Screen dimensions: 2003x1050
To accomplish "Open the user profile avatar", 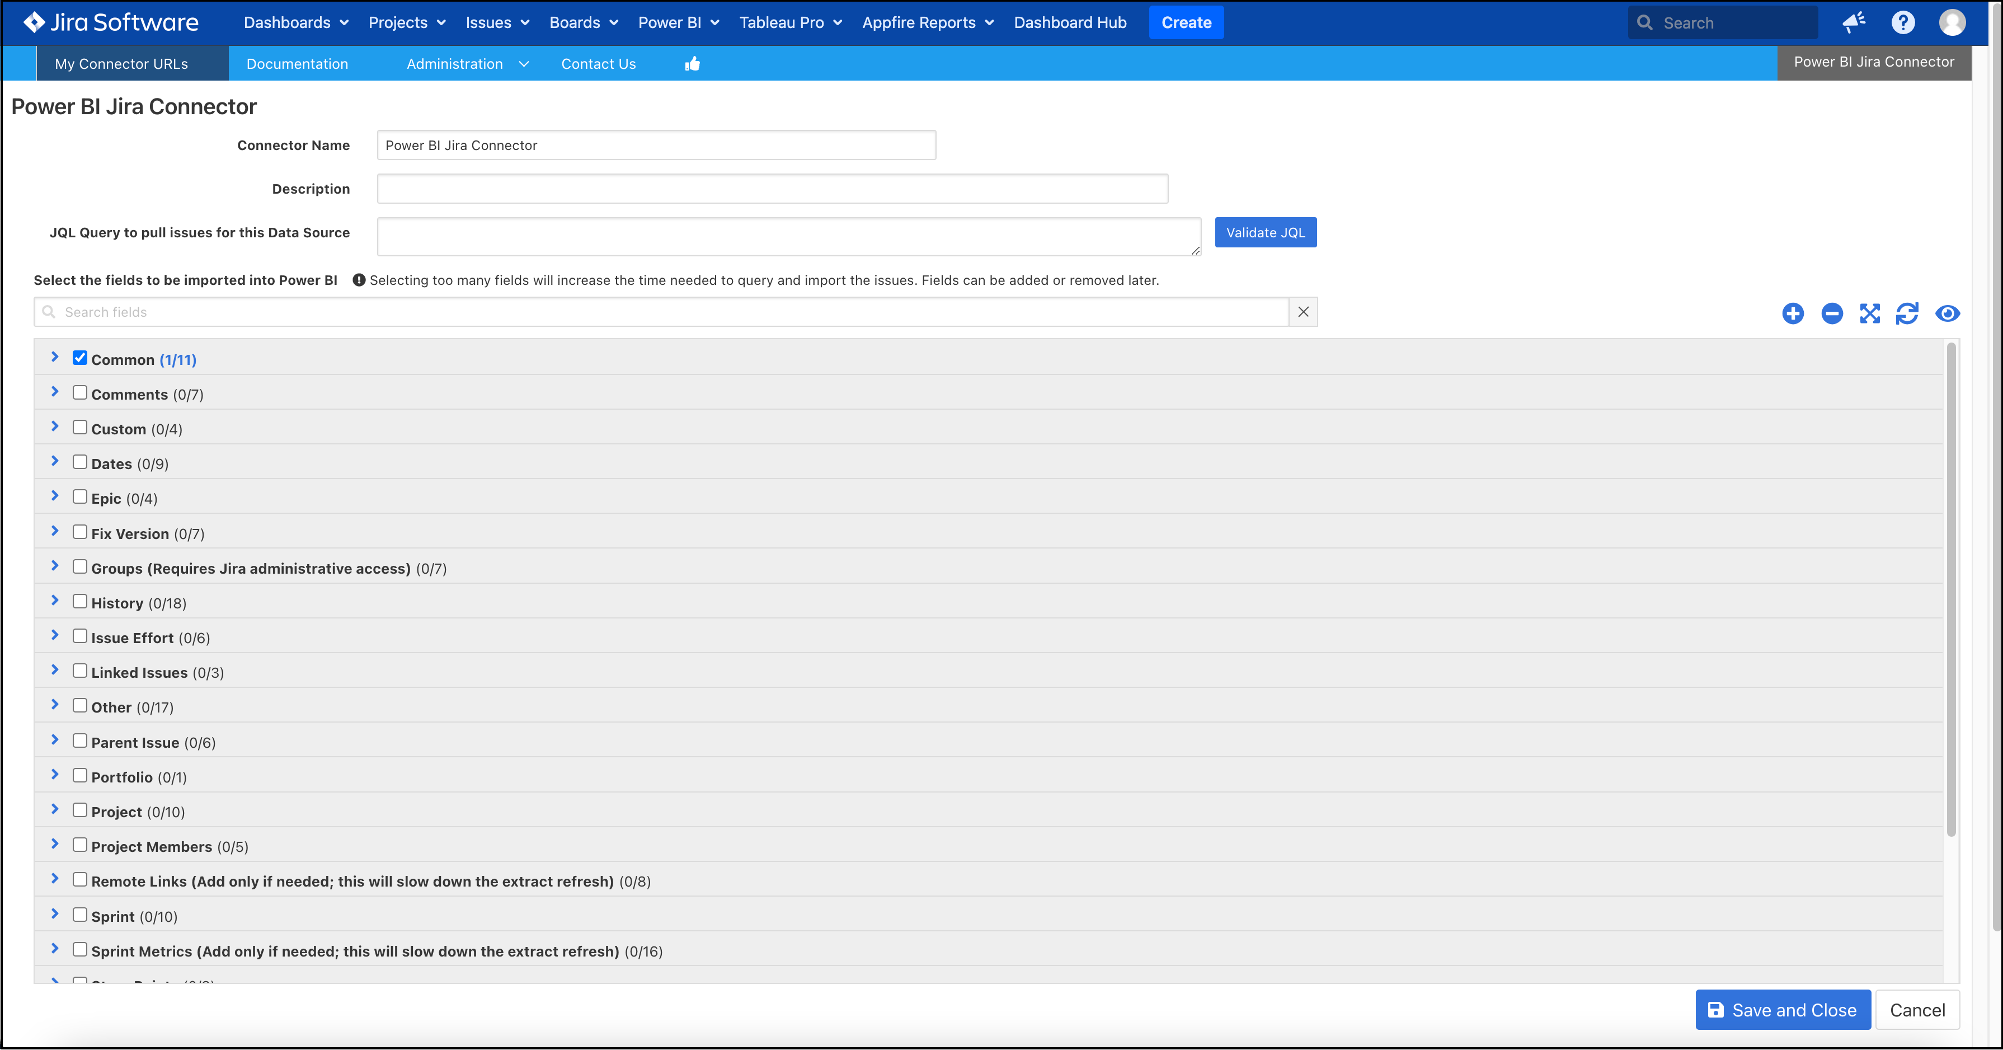I will 1952,22.
